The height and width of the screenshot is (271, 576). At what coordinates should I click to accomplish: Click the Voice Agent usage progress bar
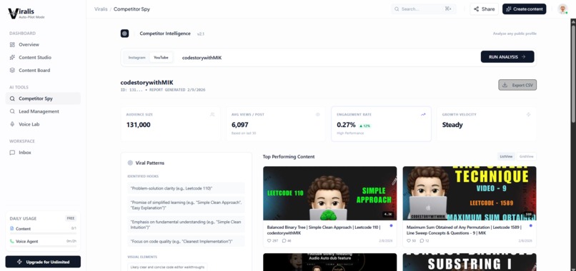[x=43, y=246]
